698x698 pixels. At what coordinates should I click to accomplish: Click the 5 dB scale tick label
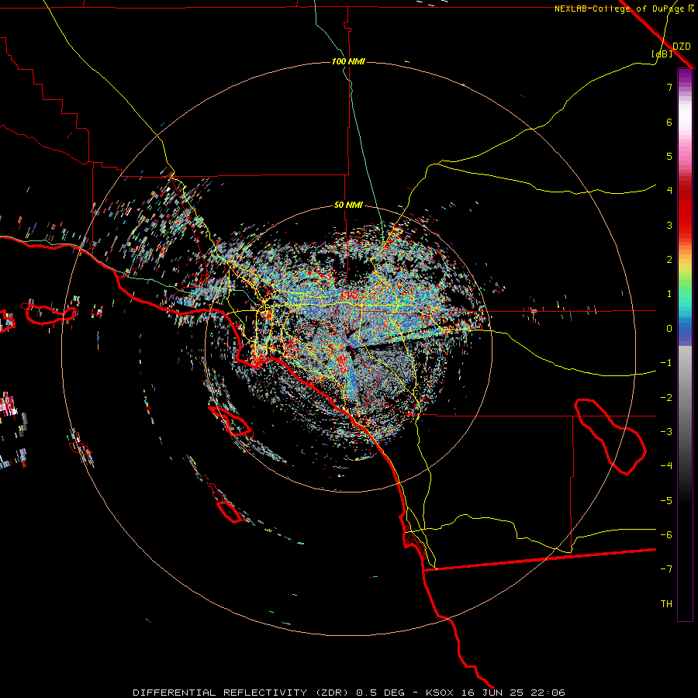tap(669, 156)
